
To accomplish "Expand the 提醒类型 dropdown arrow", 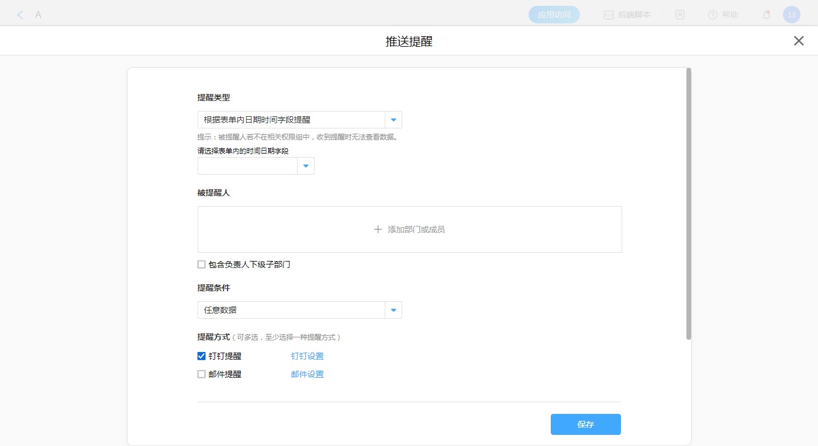I will (x=393, y=120).
